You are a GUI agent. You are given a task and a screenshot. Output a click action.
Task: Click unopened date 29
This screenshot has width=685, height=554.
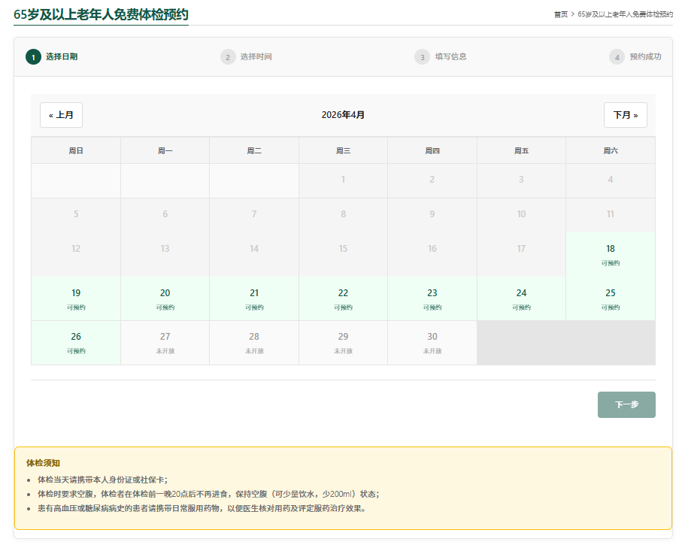pyautogui.click(x=344, y=343)
